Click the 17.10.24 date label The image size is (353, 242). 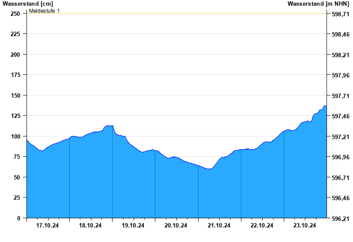coord(48,226)
